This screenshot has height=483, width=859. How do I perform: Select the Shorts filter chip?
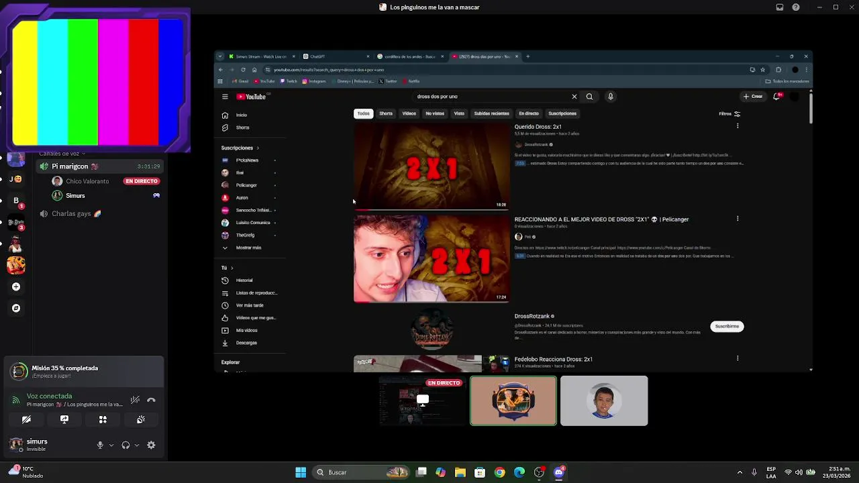pyautogui.click(x=386, y=113)
